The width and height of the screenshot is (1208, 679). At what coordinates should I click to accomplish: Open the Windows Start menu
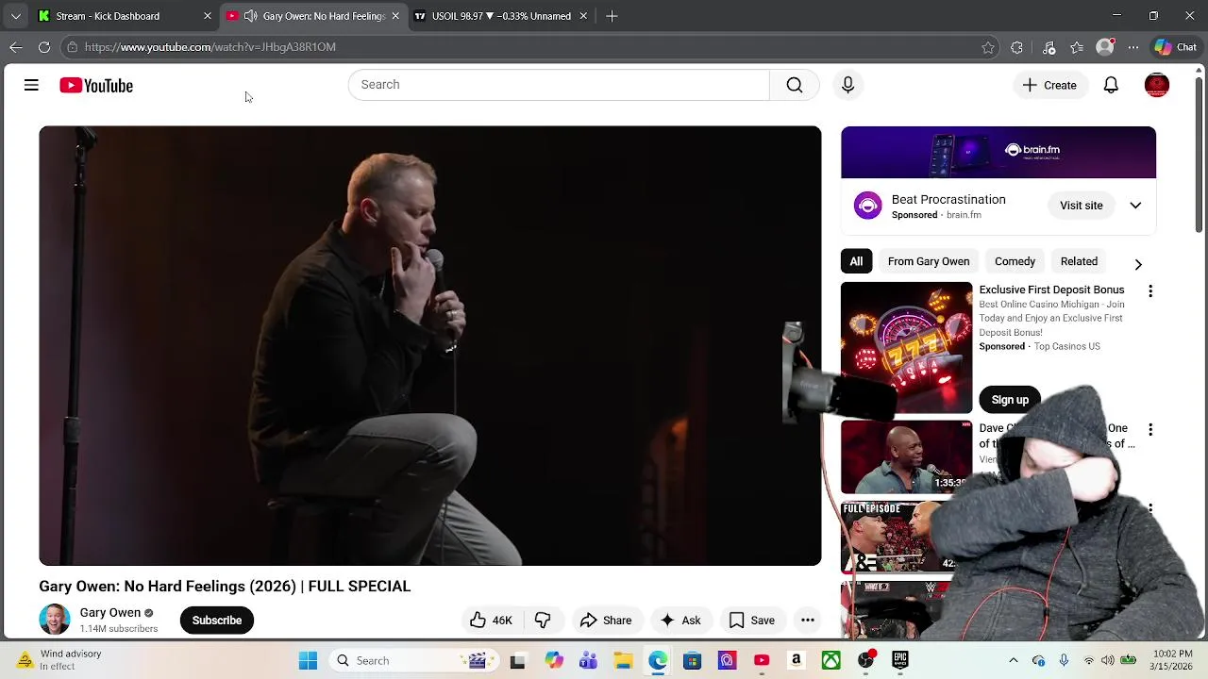(308, 660)
